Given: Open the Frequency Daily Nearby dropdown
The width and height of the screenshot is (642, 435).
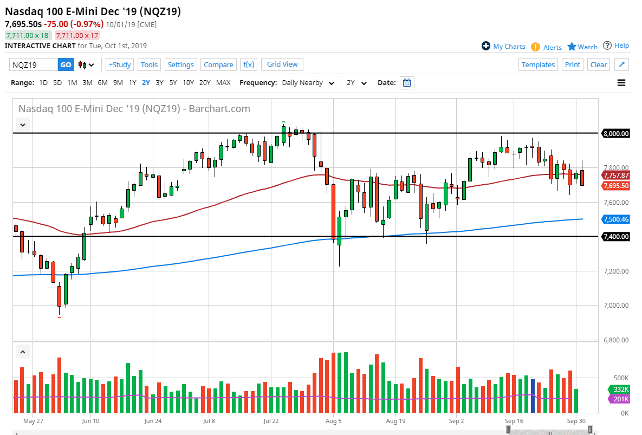Looking at the screenshot, I should point(308,83).
